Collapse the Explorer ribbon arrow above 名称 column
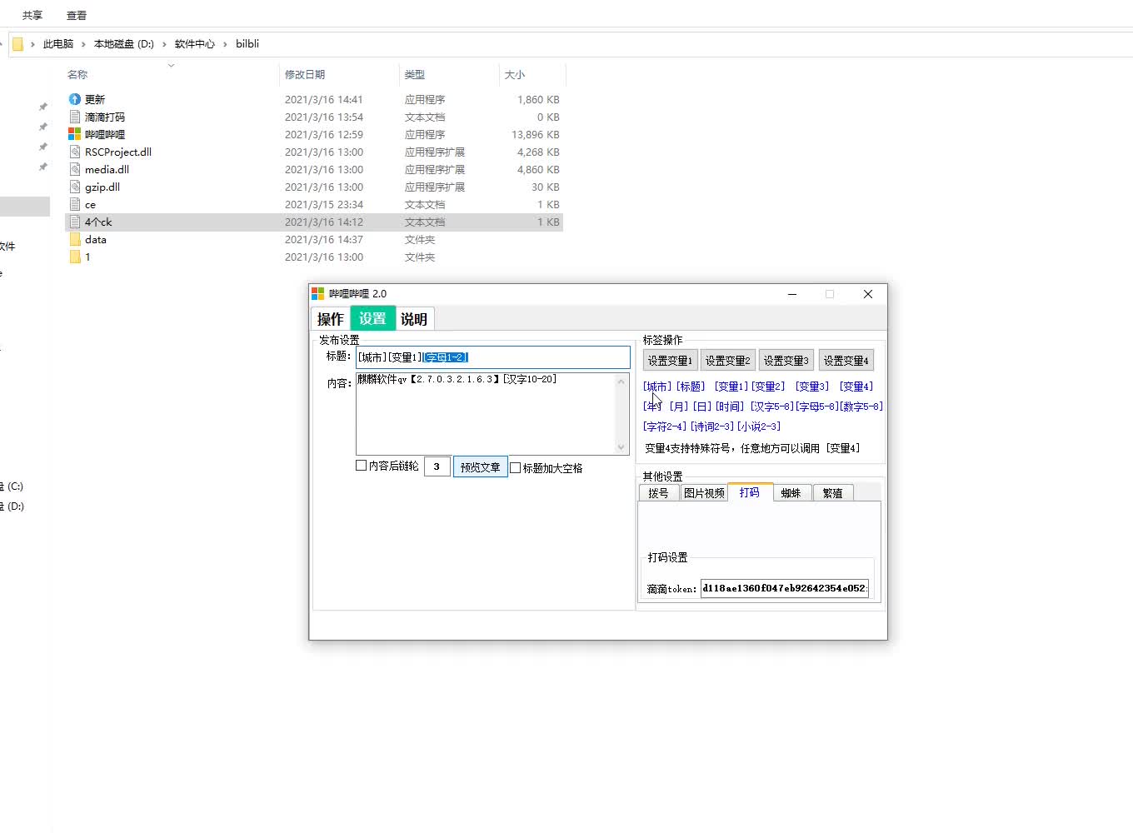1133x833 pixels. (x=171, y=65)
